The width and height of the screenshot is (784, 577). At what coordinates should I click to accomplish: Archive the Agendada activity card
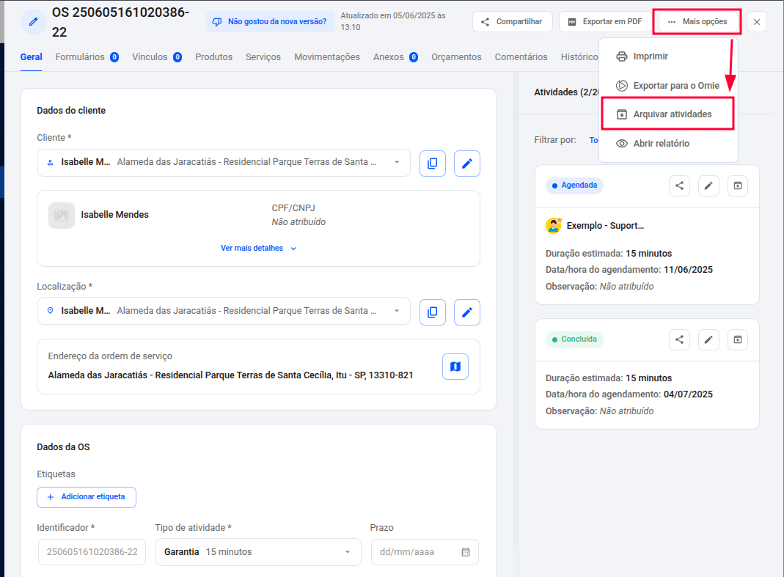coord(738,185)
